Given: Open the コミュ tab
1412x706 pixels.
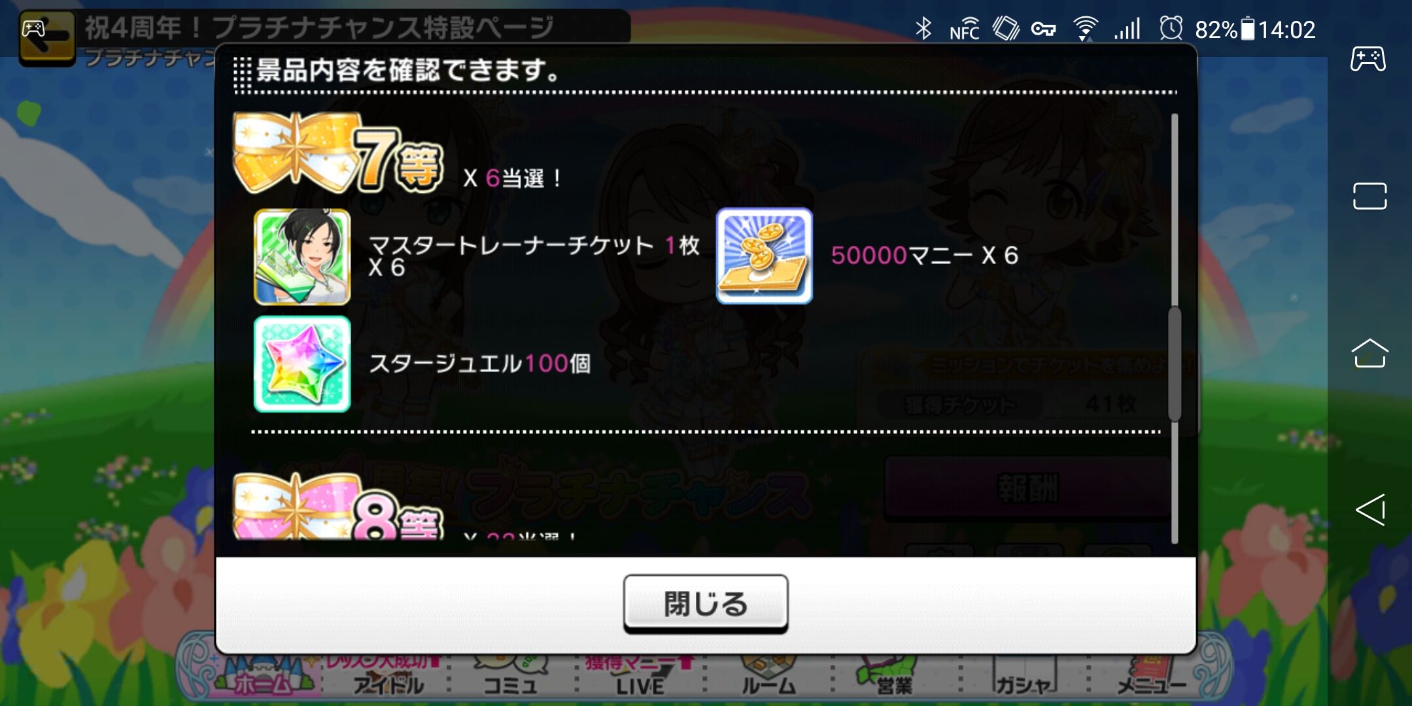Looking at the screenshot, I should coord(511,677).
